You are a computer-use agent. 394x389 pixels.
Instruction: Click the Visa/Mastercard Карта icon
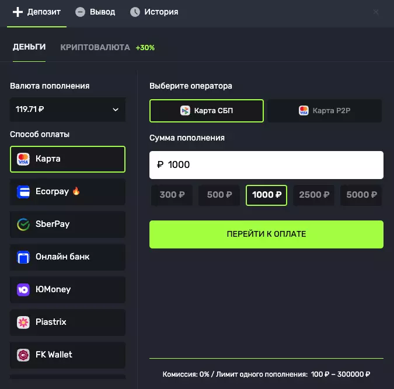tap(23, 159)
